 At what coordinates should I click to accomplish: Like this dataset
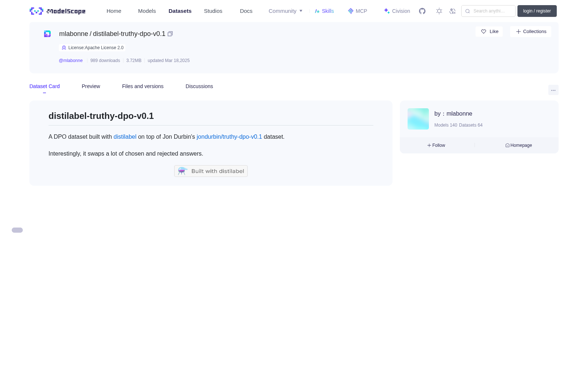pyautogui.click(x=489, y=32)
